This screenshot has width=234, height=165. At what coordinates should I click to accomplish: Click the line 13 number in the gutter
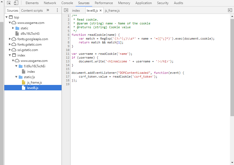click(68, 61)
